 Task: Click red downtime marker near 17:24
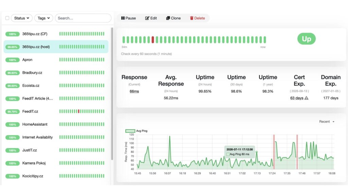point(274,152)
